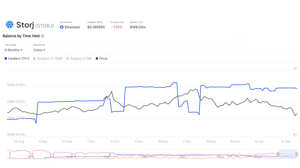
Task: Click the right range handle on the navigator
Action: click(x=297, y=154)
